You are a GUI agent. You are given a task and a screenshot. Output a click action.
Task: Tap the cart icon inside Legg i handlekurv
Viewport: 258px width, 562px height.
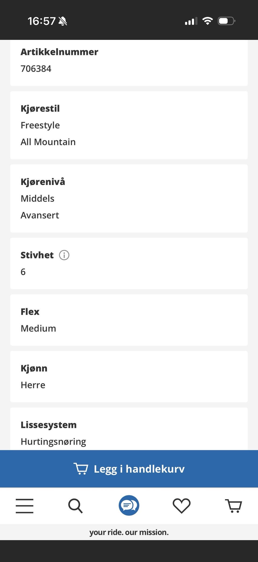(81, 469)
